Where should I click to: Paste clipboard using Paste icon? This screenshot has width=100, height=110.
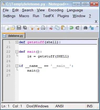63,28
